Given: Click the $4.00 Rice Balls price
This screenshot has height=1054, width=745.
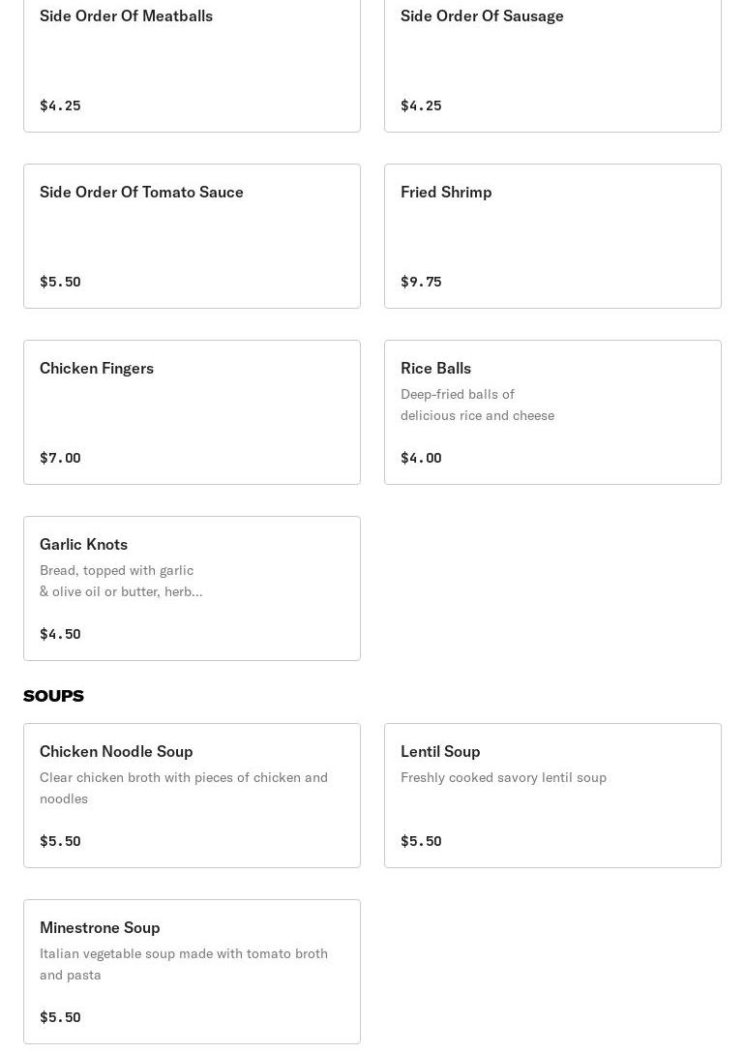Looking at the screenshot, I should 421,458.
